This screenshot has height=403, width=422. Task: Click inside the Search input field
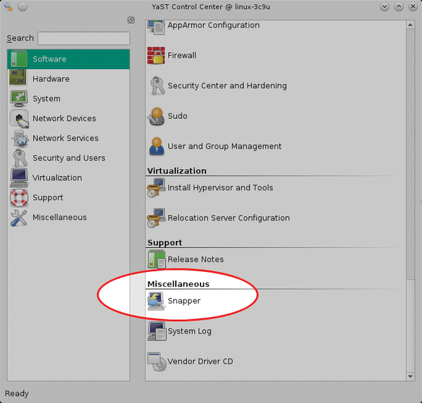pyautogui.click(x=84, y=38)
